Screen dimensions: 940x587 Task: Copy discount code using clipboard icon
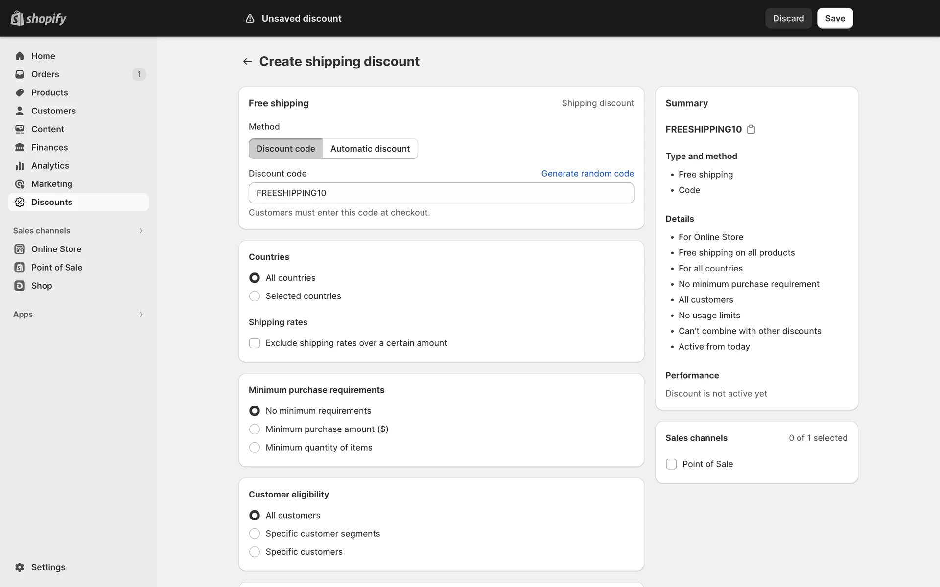point(751,129)
